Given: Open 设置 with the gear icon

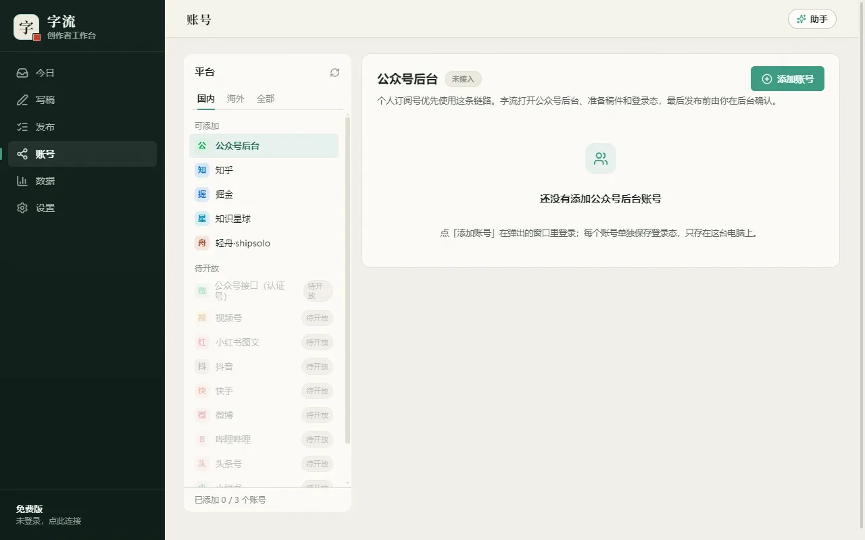Looking at the screenshot, I should click(x=22, y=208).
